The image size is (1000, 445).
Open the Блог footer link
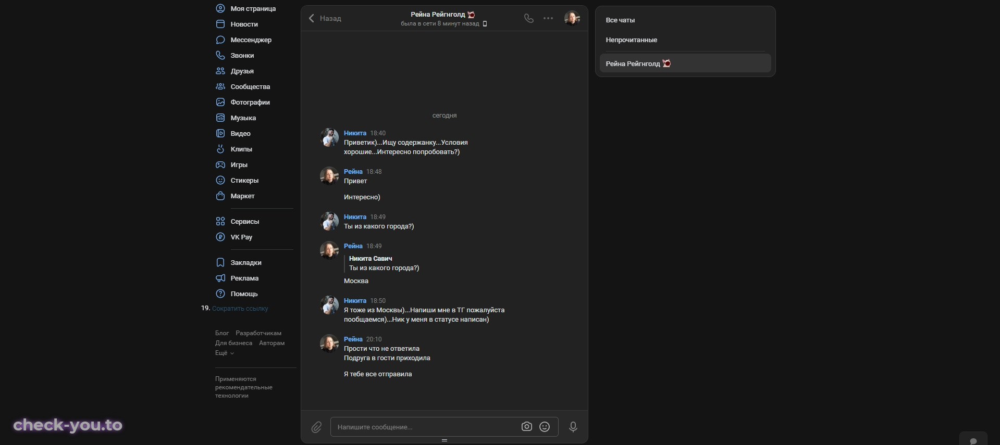pos(222,333)
